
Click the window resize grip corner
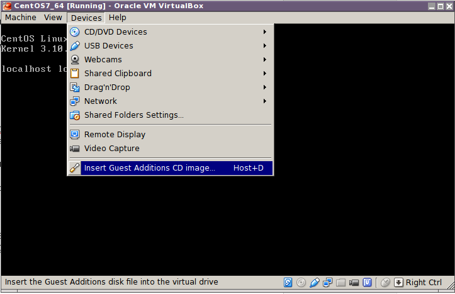point(451,286)
